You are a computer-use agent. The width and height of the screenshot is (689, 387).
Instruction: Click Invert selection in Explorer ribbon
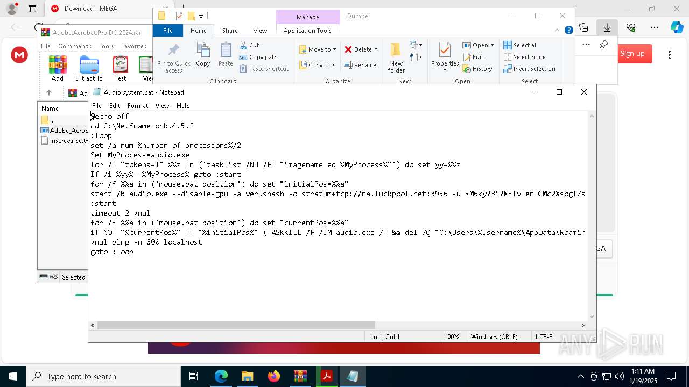(x=529, y=69)
